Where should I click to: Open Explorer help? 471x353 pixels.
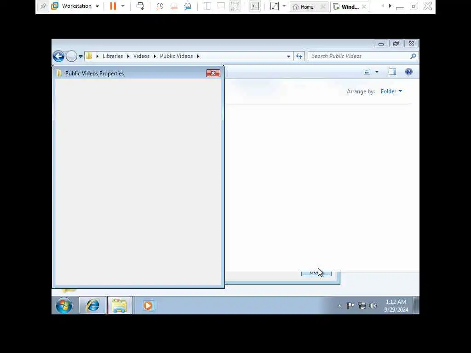pyautogui.click(x=409, y=72)
